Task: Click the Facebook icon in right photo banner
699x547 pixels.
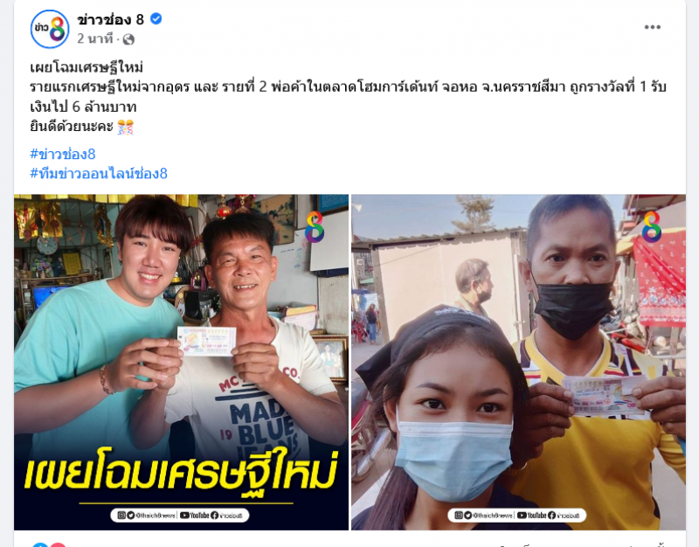Action: click(552, 516)
